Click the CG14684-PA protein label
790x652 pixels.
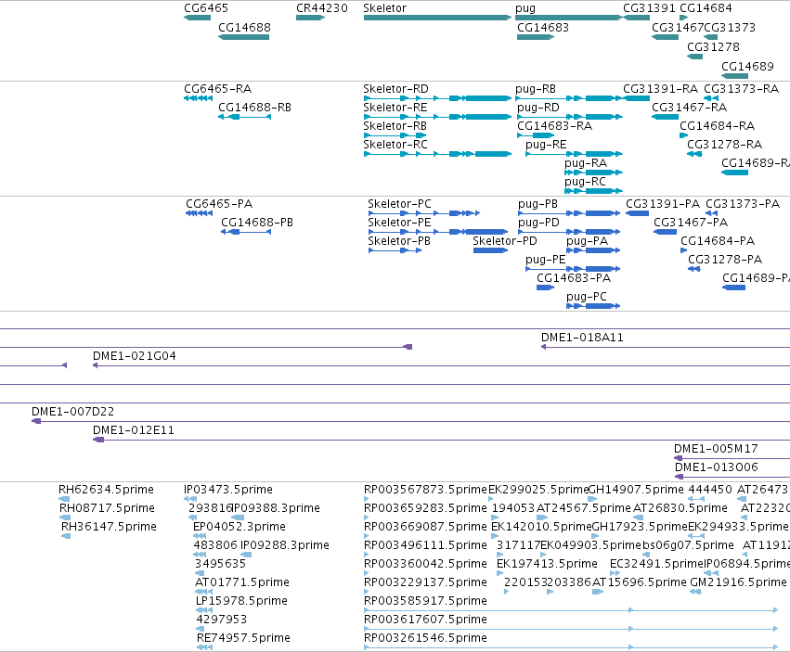(x=718, y=241)
